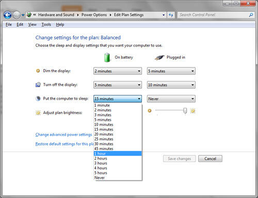This screenshot has width=258, height=198.
Task: Select 1 minute from sleep list
Action: coord(118,105)
